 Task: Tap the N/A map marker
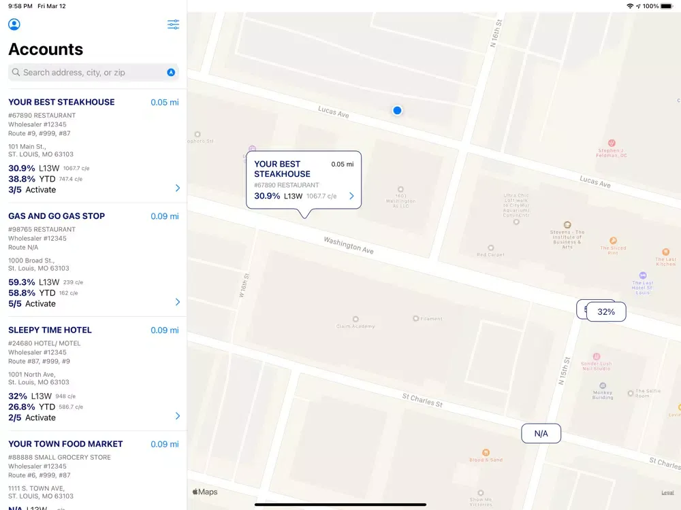(541, 434)
